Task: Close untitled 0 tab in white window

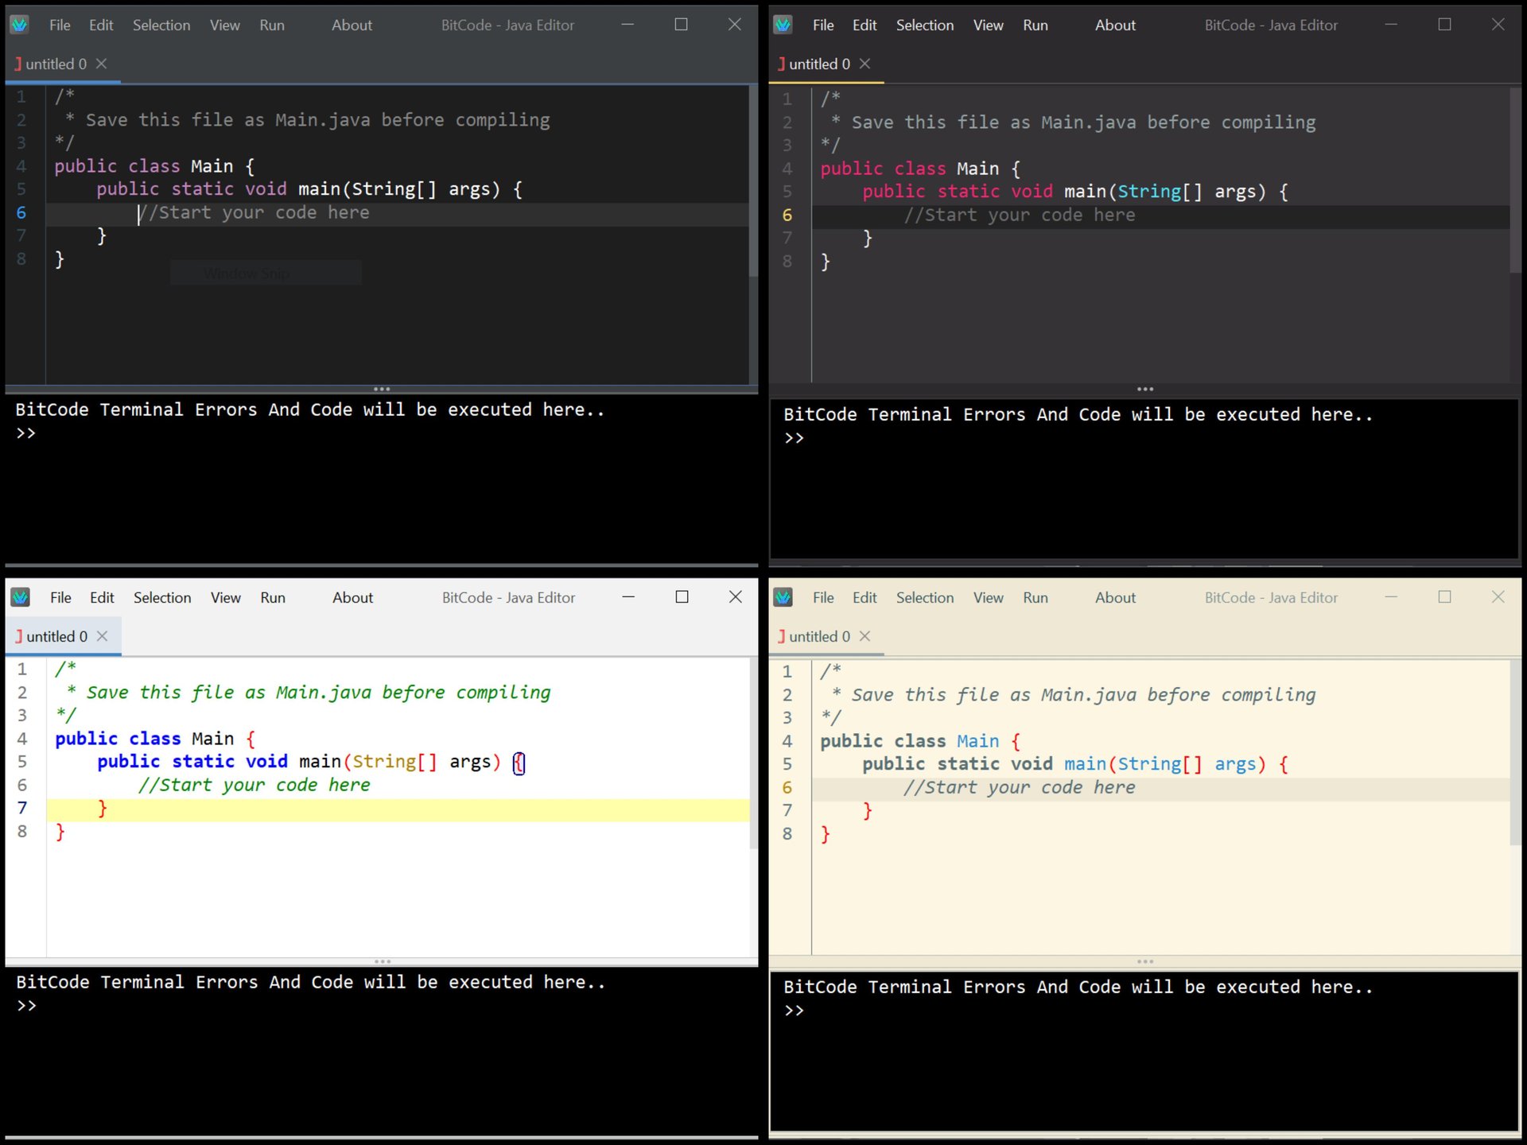Action: click(103, 636)
